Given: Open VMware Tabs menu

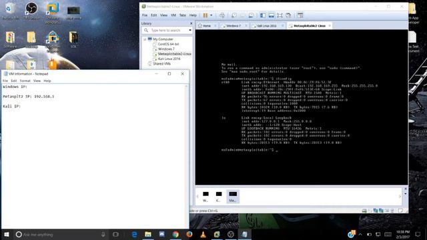Looking at the screenshot, I should [x=182, y=15].
